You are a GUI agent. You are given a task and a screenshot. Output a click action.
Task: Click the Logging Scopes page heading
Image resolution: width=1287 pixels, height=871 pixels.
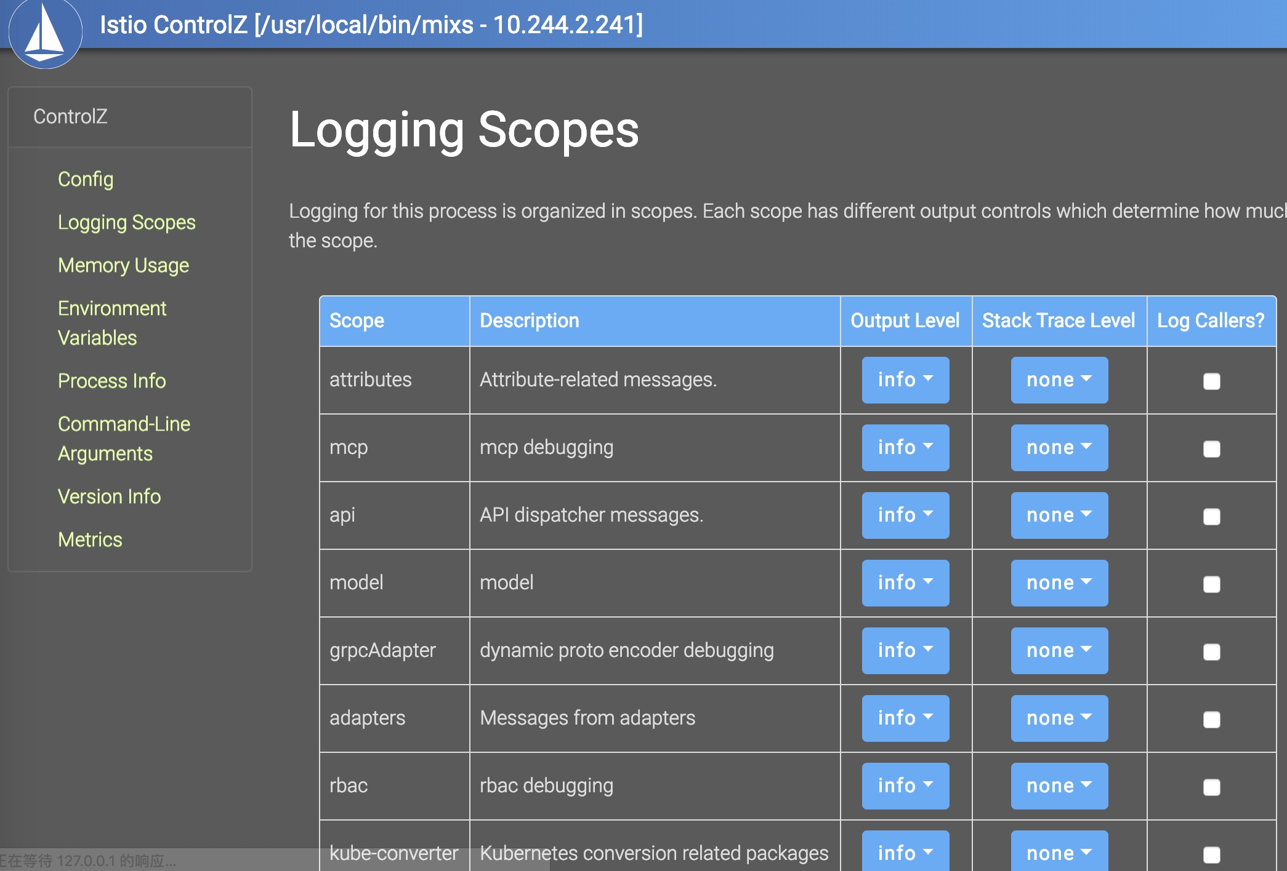tap(464, 130)
